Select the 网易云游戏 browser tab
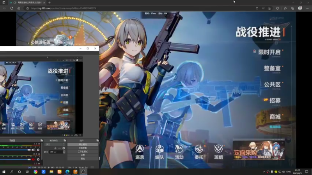The image size is (312, 175). (27, 3)
